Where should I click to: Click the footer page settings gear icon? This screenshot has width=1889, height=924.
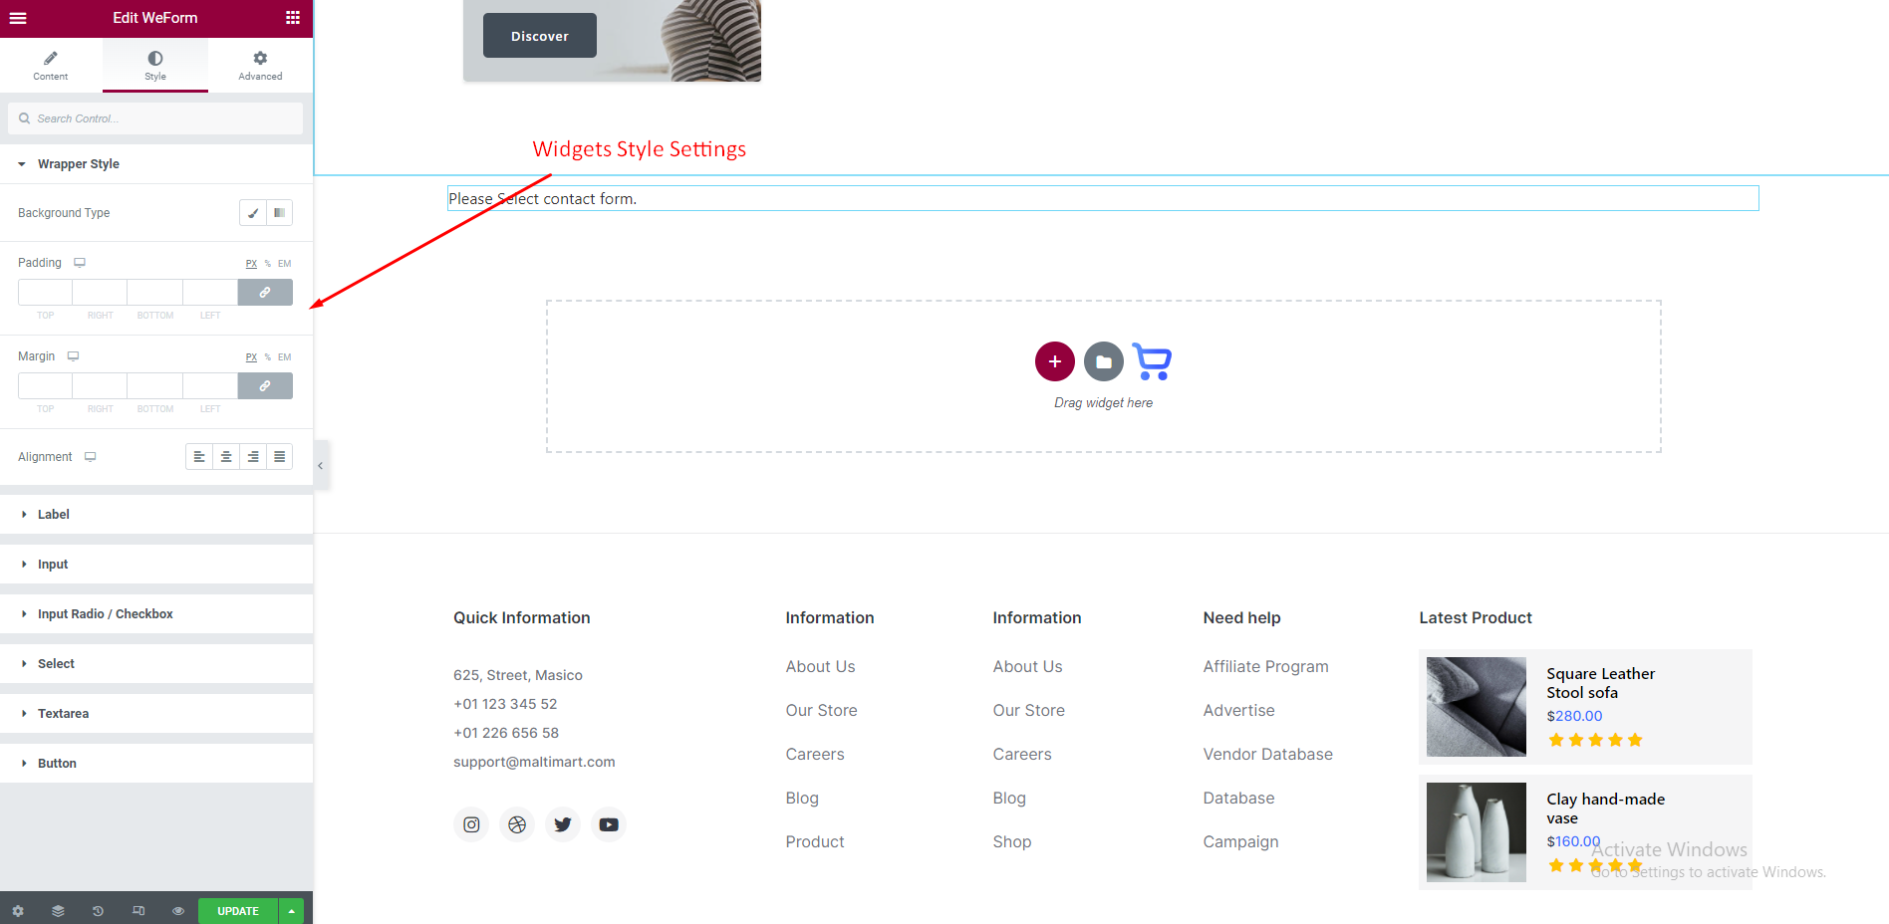click(x=18, y=911)
